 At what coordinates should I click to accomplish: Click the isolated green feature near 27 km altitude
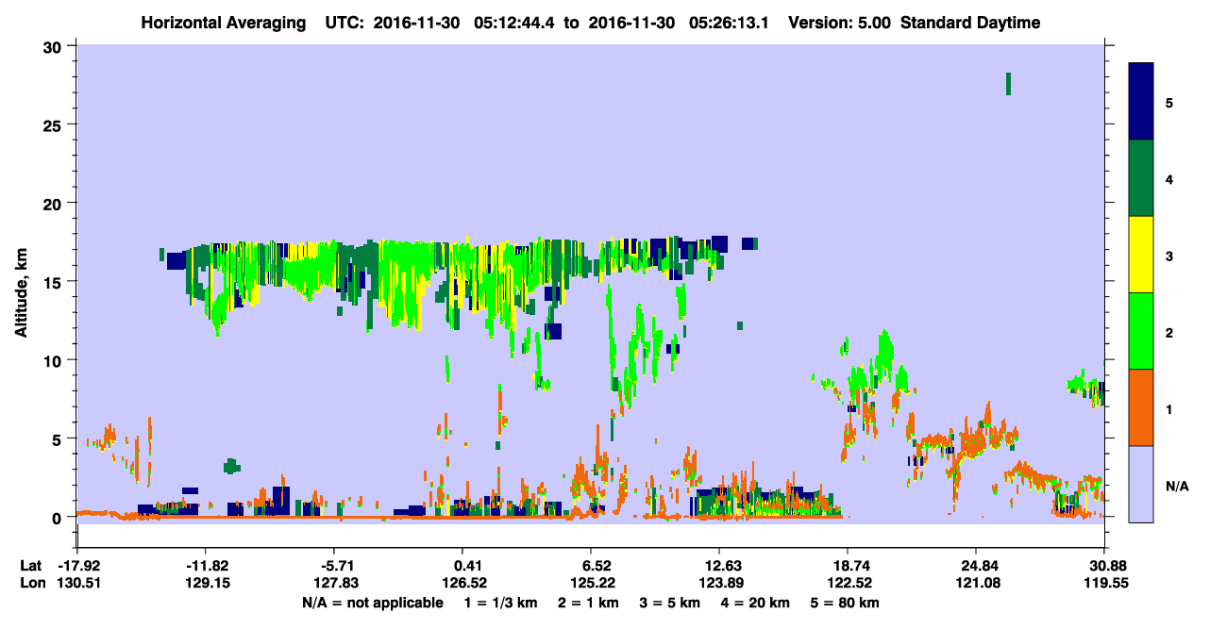click(x=1008, y=83)
